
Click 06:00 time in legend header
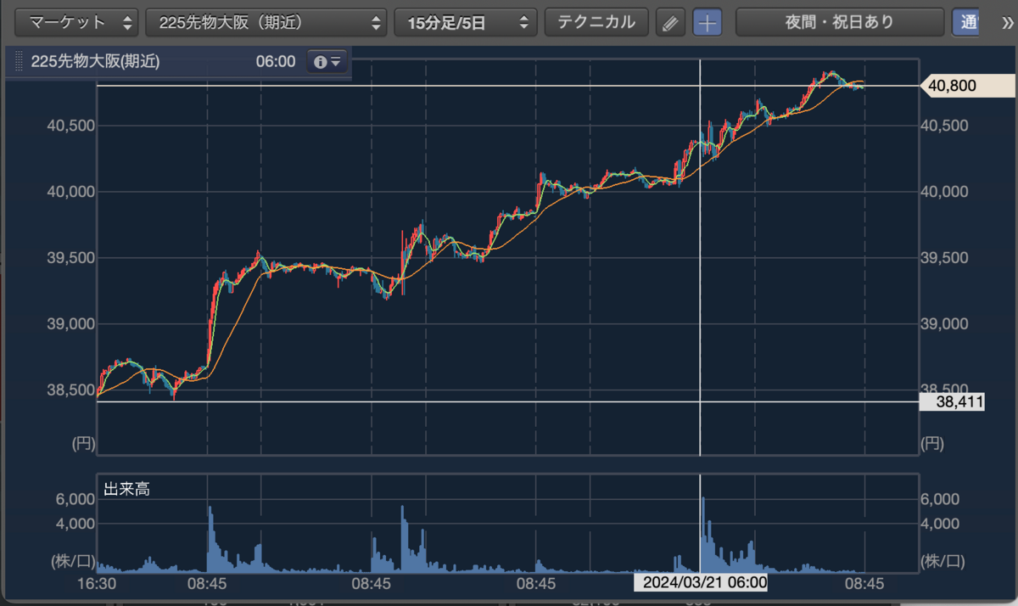coord(276,62)
